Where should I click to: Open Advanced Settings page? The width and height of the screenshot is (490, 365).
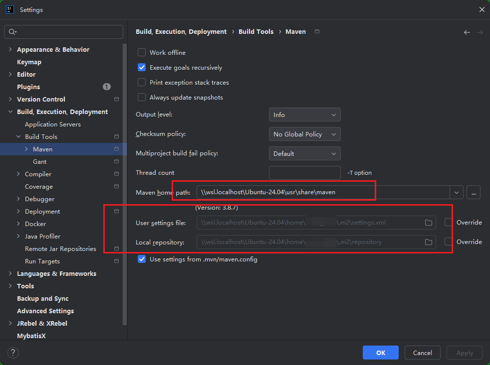(x=45, y=311)
